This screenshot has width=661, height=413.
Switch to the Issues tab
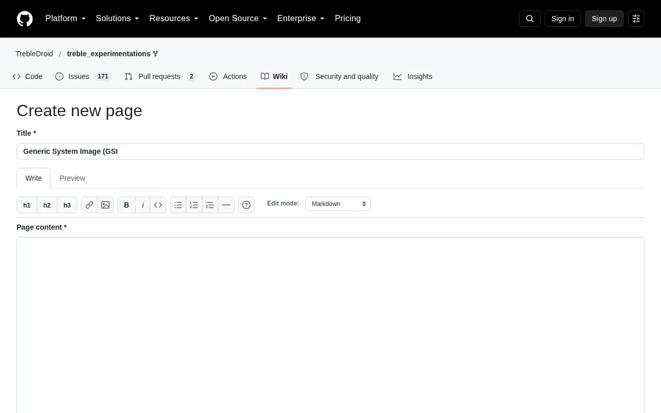[83, 76]
